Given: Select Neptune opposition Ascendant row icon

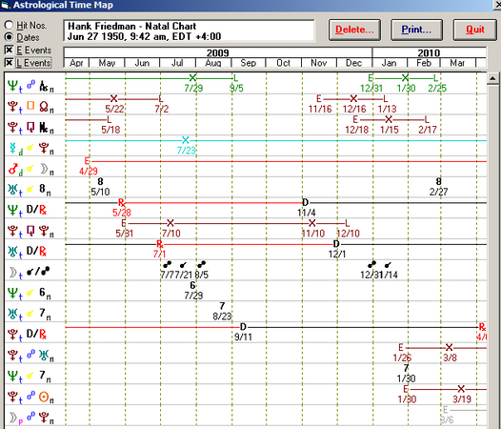Looking at the screenshot, I should 30,86.
